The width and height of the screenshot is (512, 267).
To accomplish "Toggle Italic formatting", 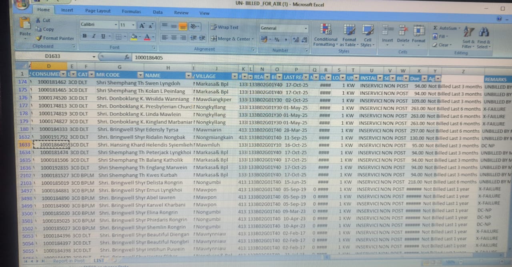I will coord(94,36).
